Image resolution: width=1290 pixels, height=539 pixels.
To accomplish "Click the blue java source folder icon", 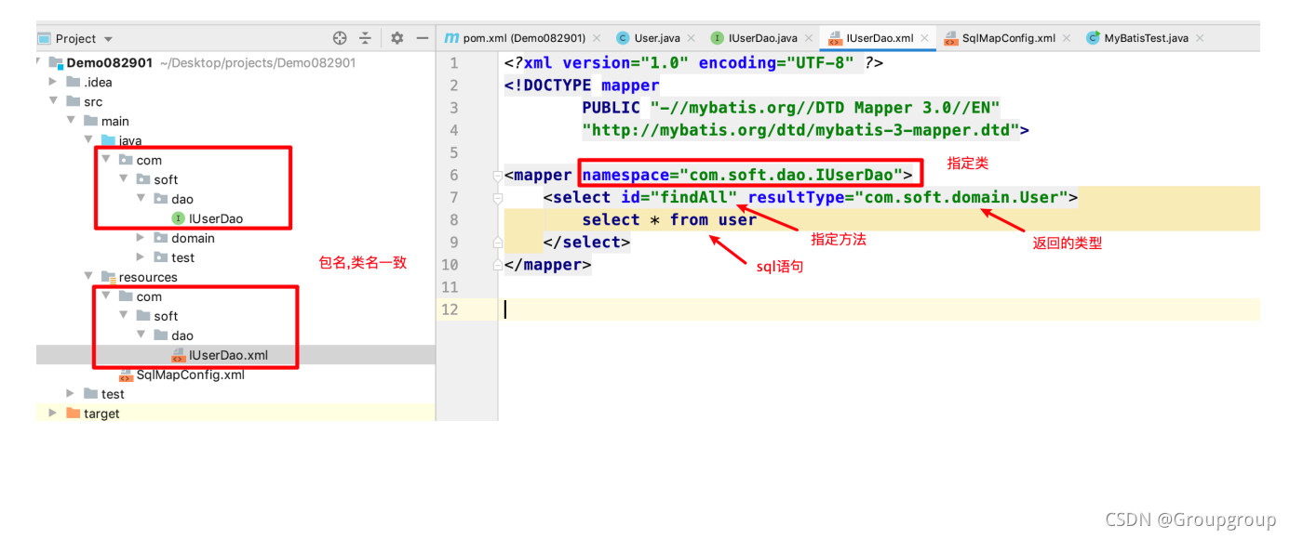I will [x=108, y=140].
